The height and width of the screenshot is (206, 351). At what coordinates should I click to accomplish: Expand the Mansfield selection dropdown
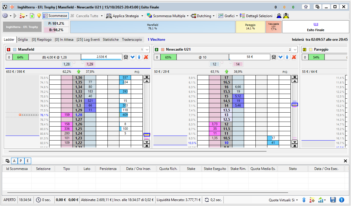[147, 50]
